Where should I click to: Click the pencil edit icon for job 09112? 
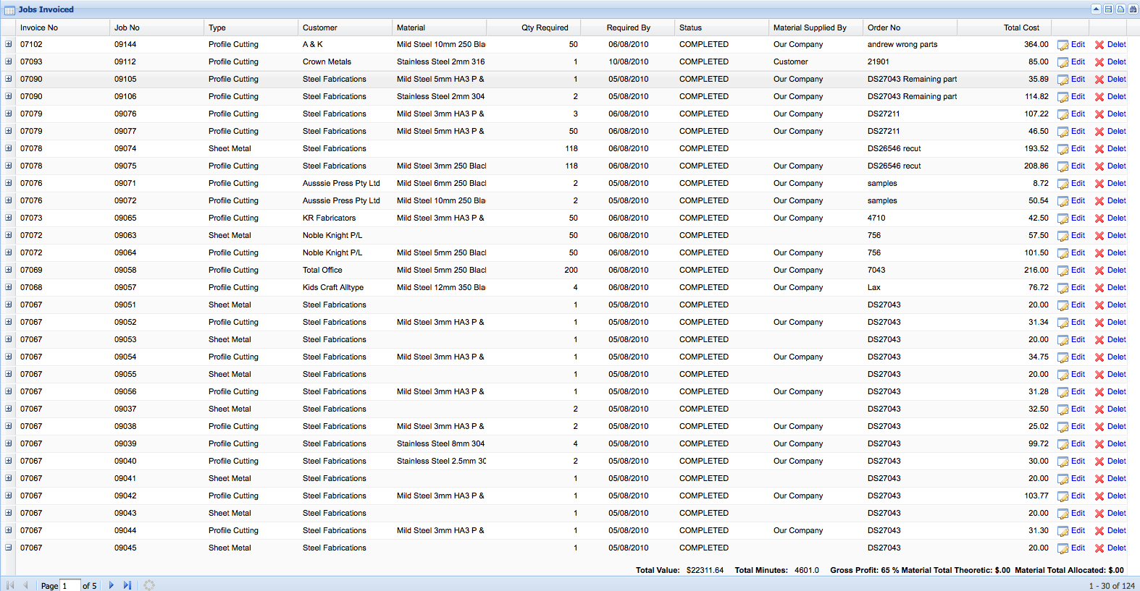pos(1063,62)
